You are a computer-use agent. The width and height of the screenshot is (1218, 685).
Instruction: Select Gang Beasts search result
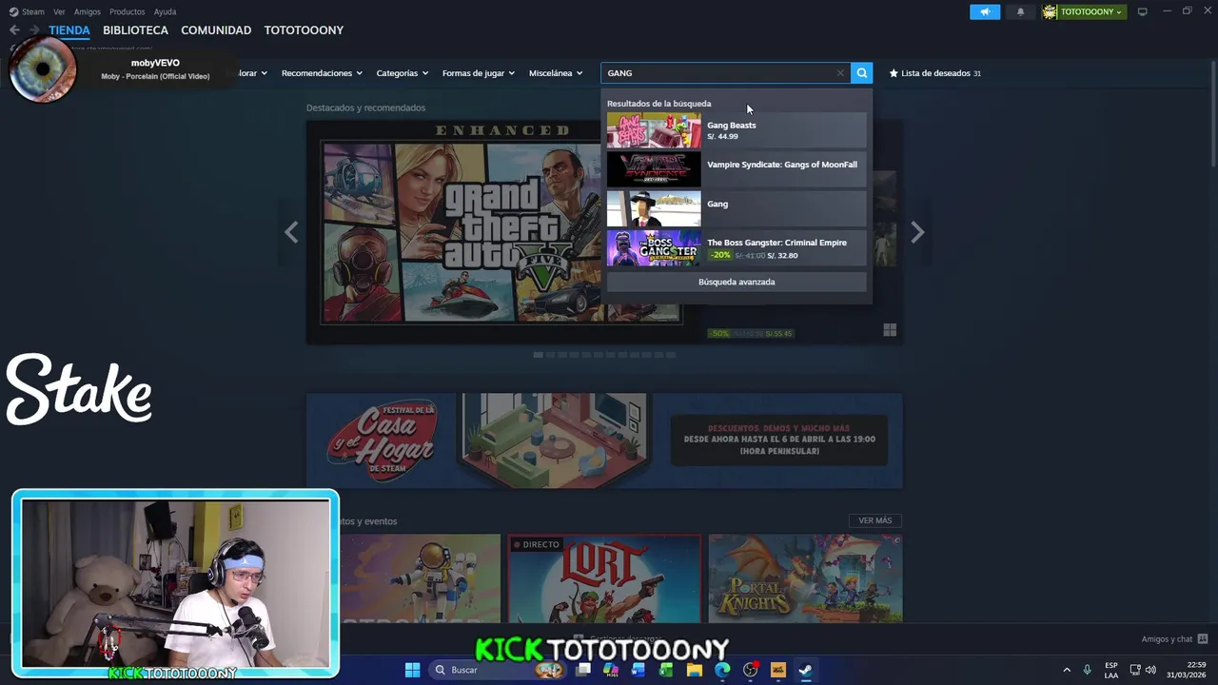click(x=737, y=130)
